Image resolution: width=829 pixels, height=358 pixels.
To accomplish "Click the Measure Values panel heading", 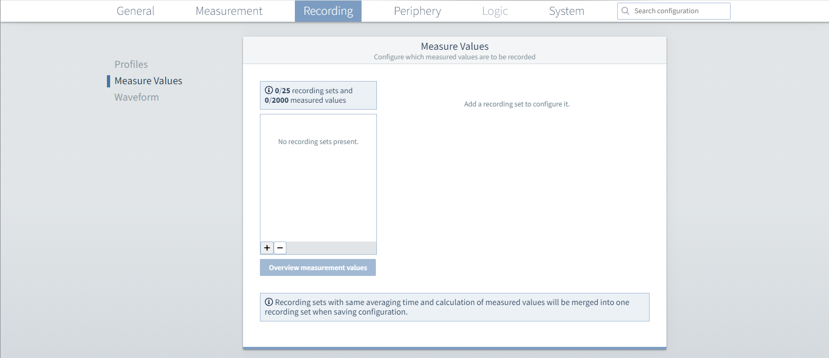I will coord(454,47).
